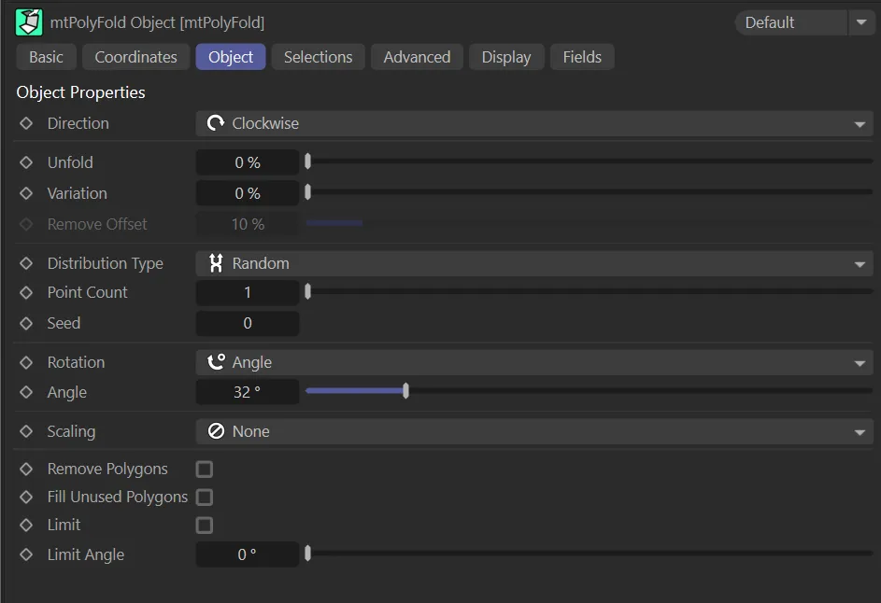
Task: Click the keyframe diamond beside Variation
Action: point(26,193)
